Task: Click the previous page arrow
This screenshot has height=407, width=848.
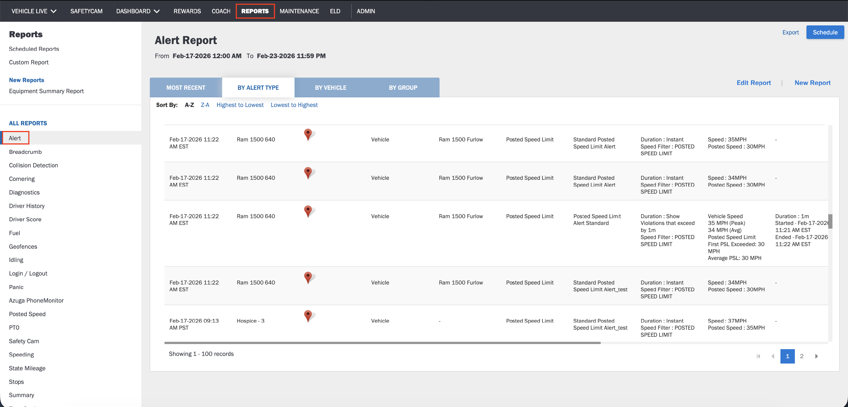Action: point(773,356)
